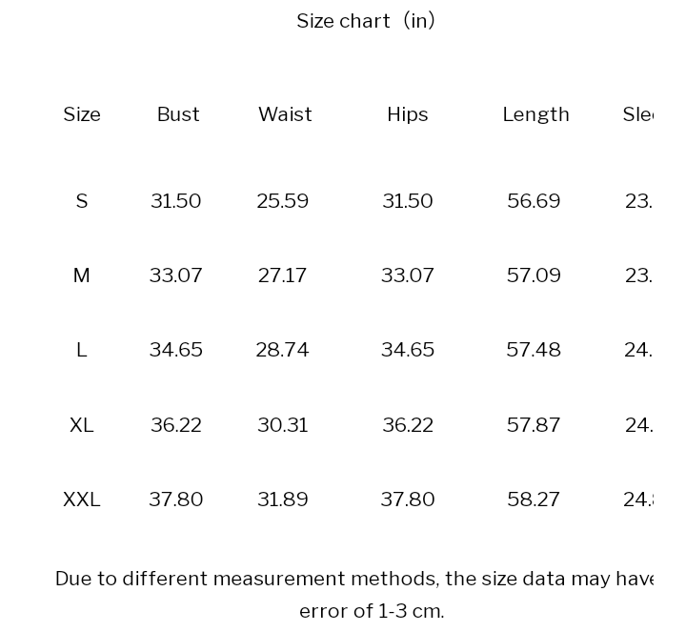Click the 28.74 waist value for L
The image size is (686, 632).
pyautogui.click(x=283, y=350)
